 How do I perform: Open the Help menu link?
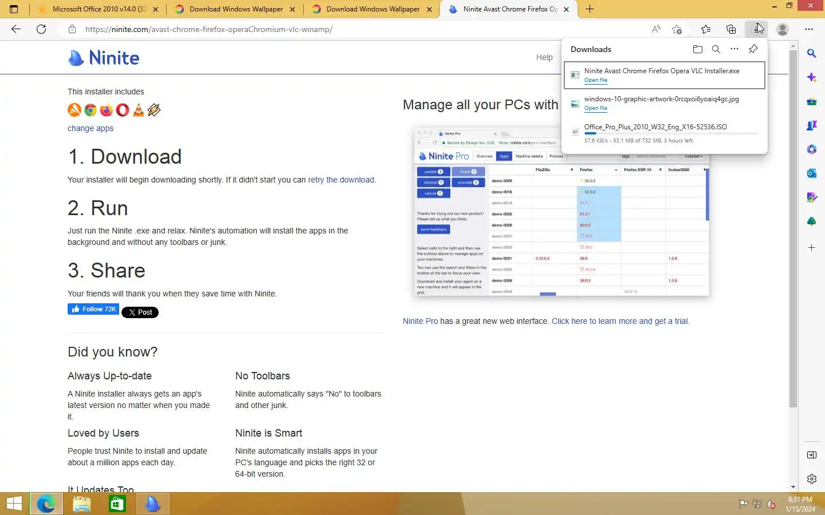coord(544,57)
